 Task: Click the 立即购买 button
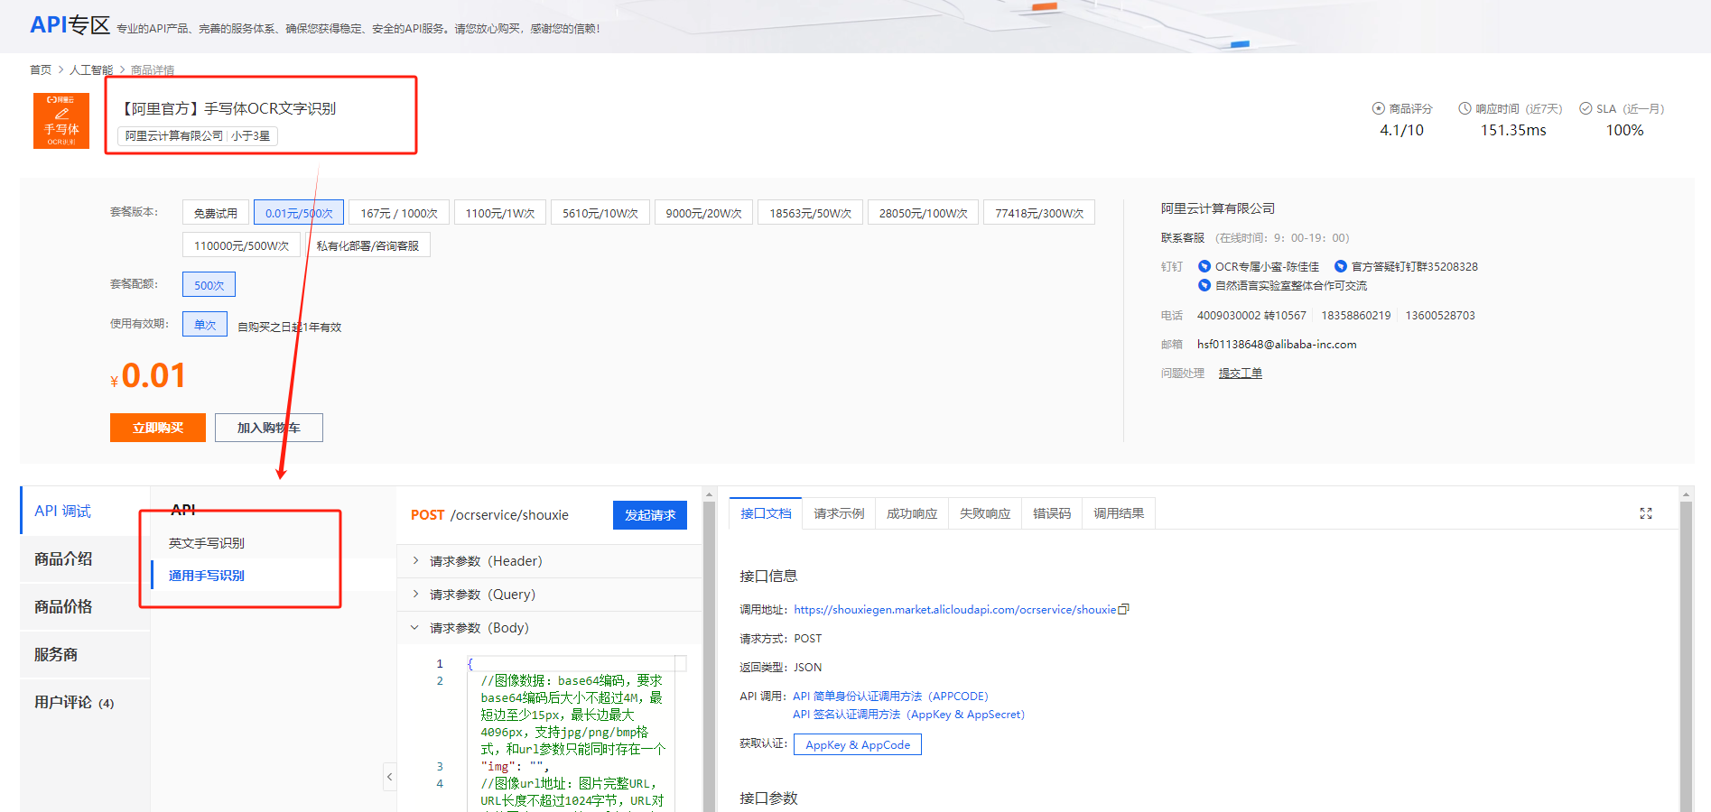click(158, 428)
